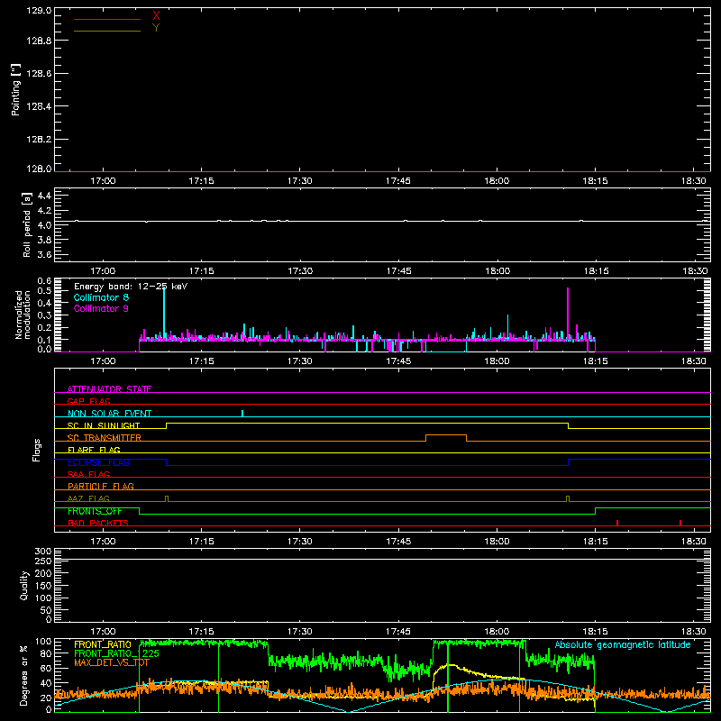Viewport: 721px width, 721px height.
Task: Select the cyan Collimator 8 legend entry
Action: (101, 297)
